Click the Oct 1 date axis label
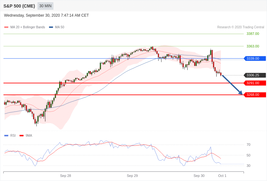 [222, 176]
